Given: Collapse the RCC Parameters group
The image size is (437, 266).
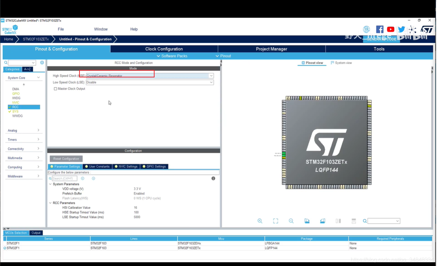Looking at the screenshot, I should [50, 203].
